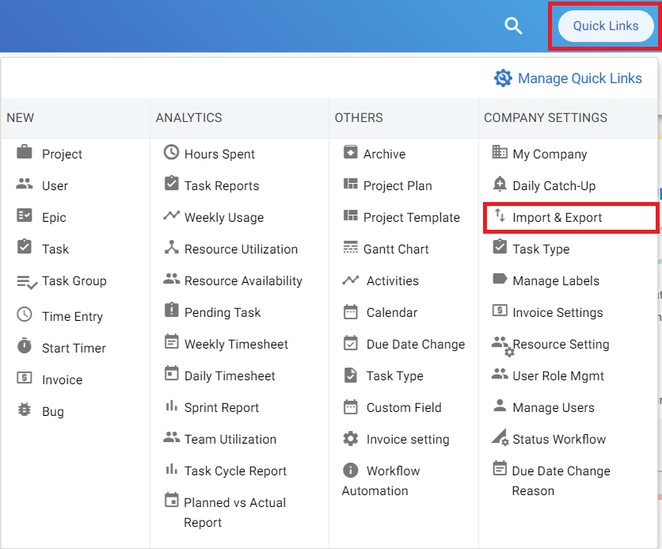This screenshot has width=662, height=549.
Task: Click the clock icon beside Time Entry
Action: coord(24,315)
